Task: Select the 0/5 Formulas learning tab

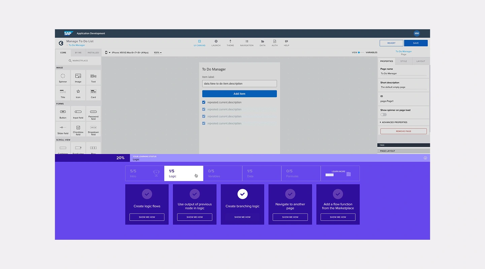Action: point(301,174)
